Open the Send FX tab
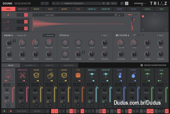 (x=49, y=65)
